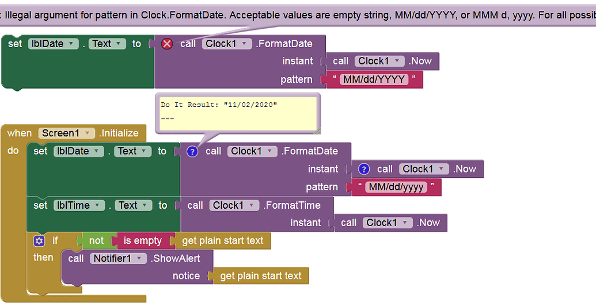Click the blue comment icon before call Clock1.FormatDate
Screen dimensions: 596x306
pyautogui.click(x=192, y=151)
